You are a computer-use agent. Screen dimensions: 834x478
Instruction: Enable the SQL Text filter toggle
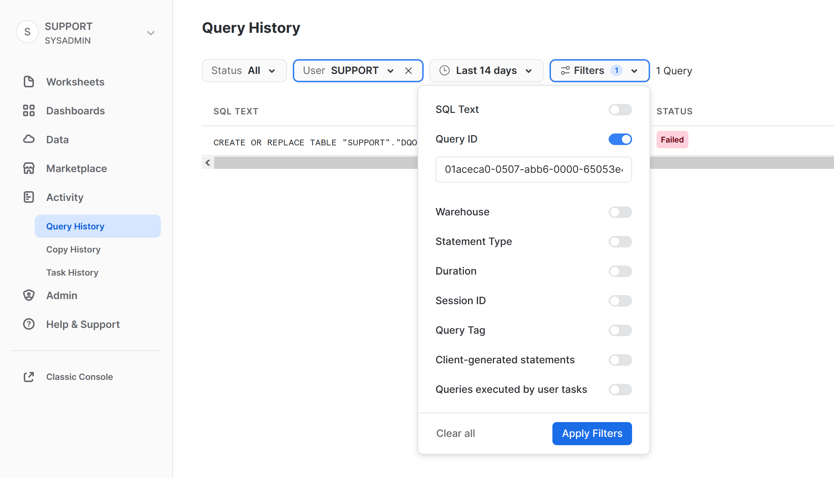[x=620, y=110]
